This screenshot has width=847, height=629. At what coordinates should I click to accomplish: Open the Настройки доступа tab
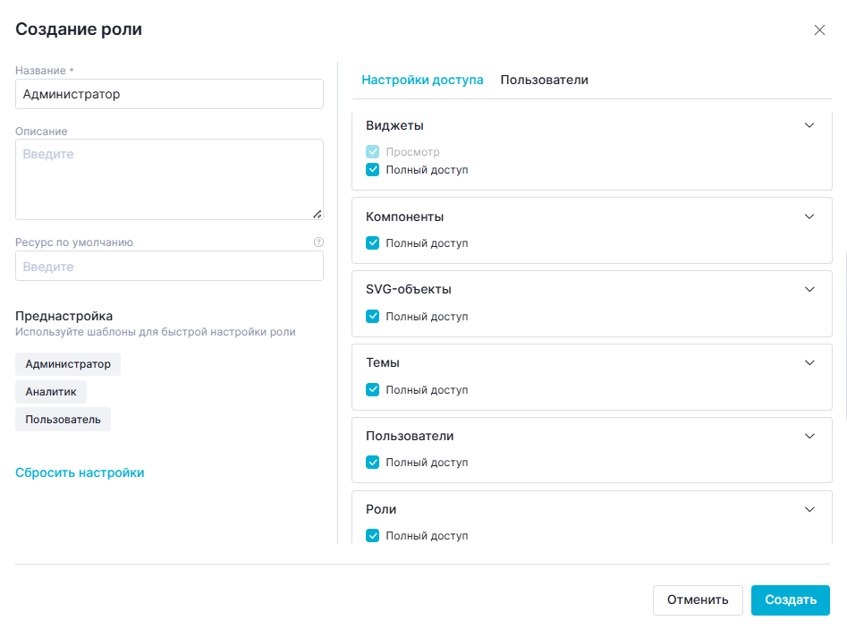click(x=422, y=81)
